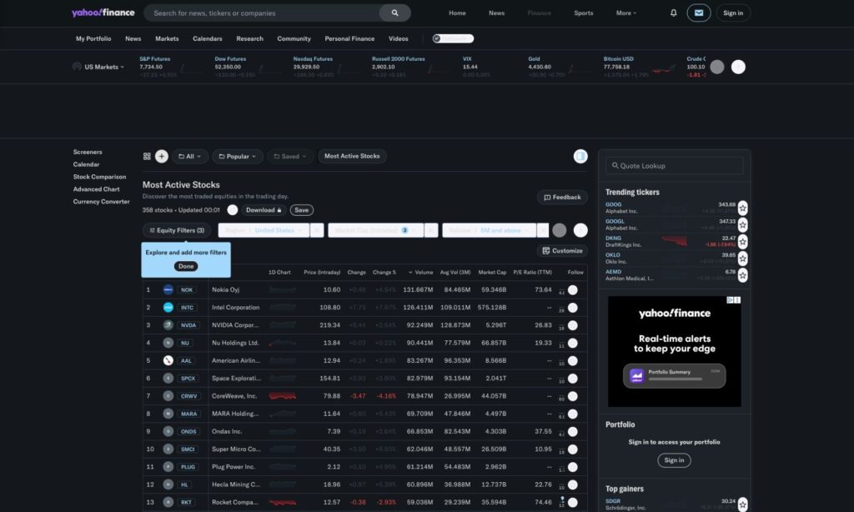This screenshot has height=512, width=854.
Task: Follow Plug Power with its star
Action: click(x=572, y=467)
